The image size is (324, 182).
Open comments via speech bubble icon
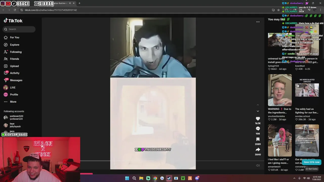(x=258, y=129)
